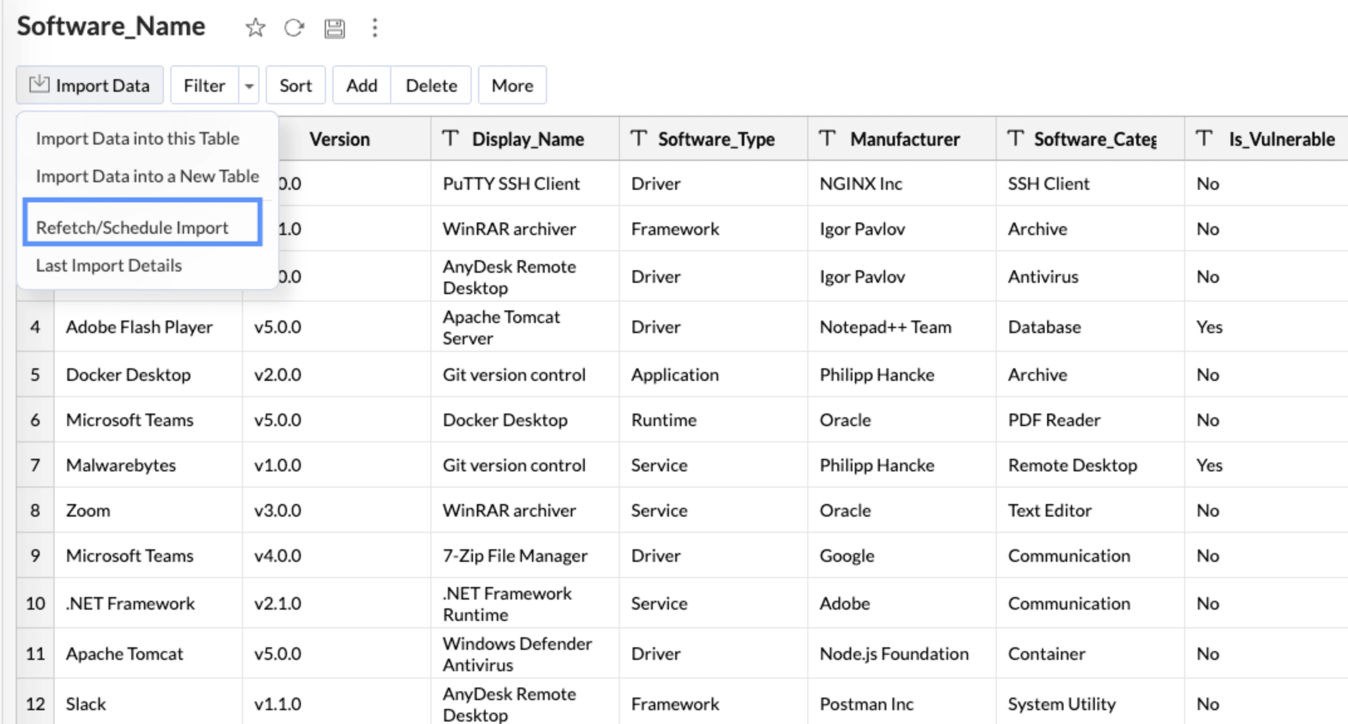Image resolution: width=1348 pixels, height=724 pixels.
Task: Click the Import Data button
Action: [90, 85]
